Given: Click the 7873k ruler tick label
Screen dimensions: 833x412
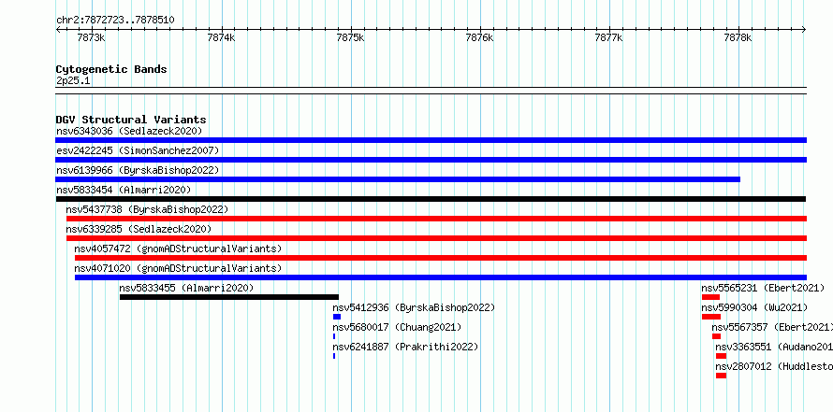Looking at the screenshot, I should tap(91, 37).
